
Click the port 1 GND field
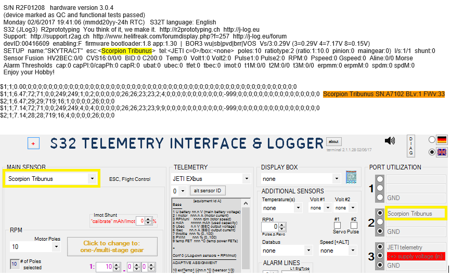pyautogui.click(x=416, y=198)
